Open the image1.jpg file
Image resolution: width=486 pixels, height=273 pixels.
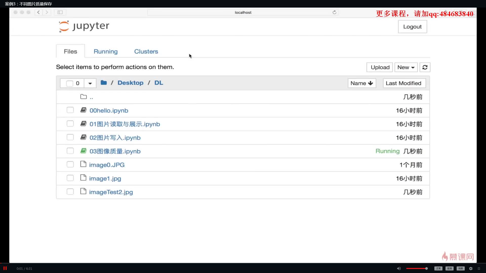(x=105, y=178)
